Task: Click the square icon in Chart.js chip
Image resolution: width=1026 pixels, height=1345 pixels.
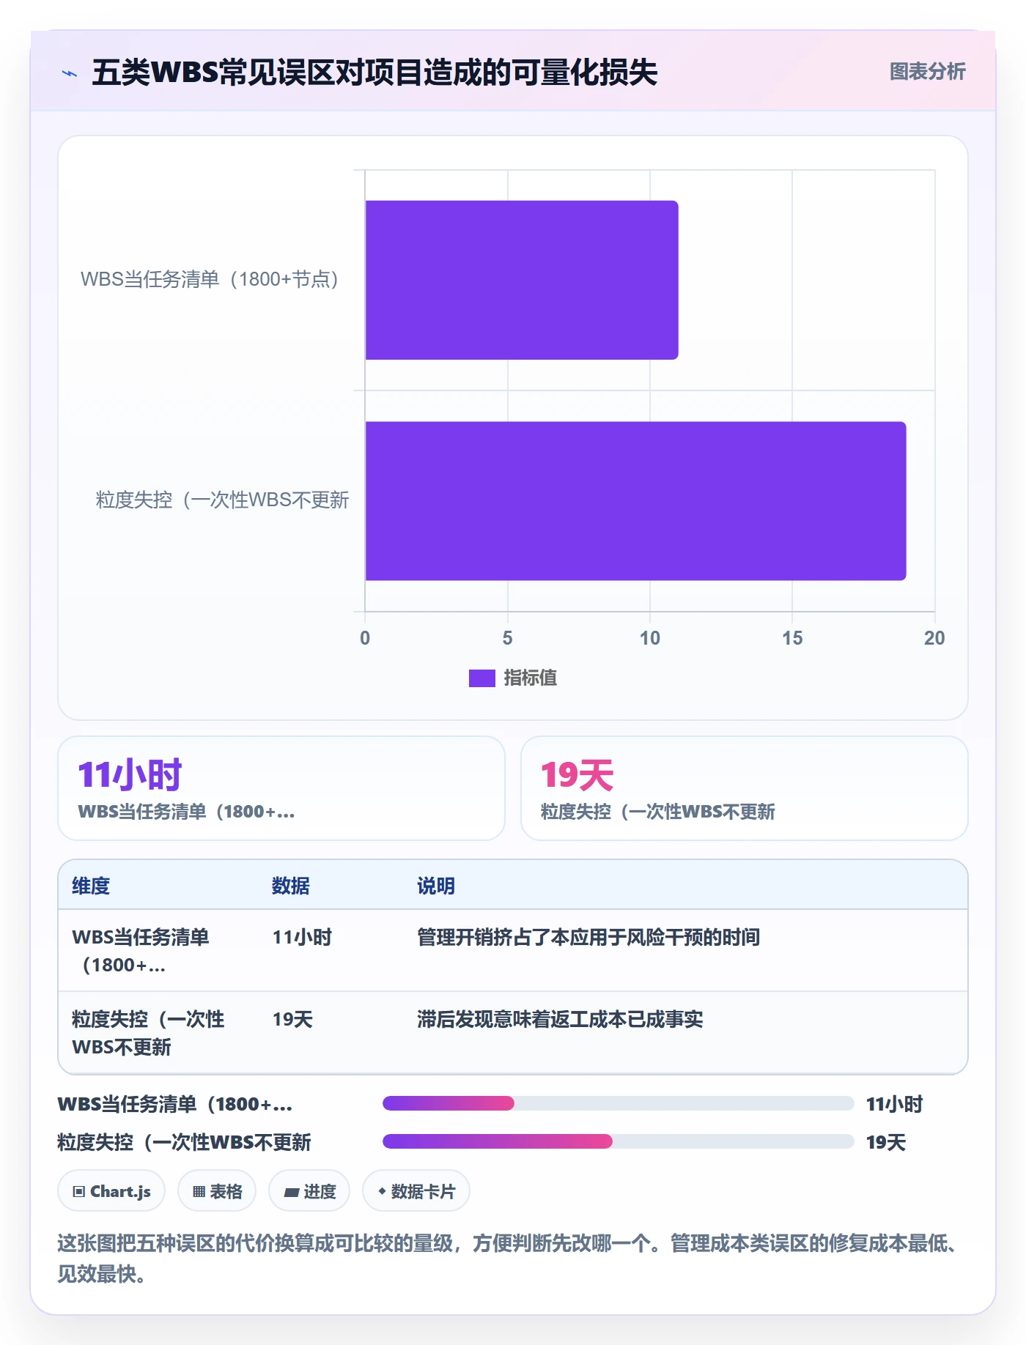Action: point(78,1192)
